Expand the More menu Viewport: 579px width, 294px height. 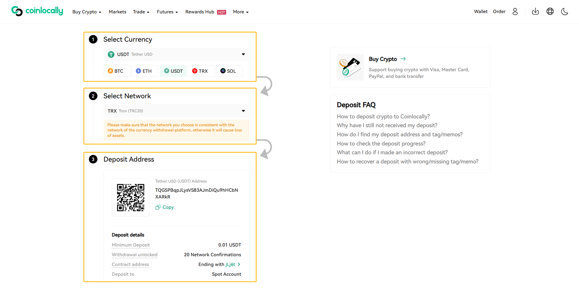241,12
